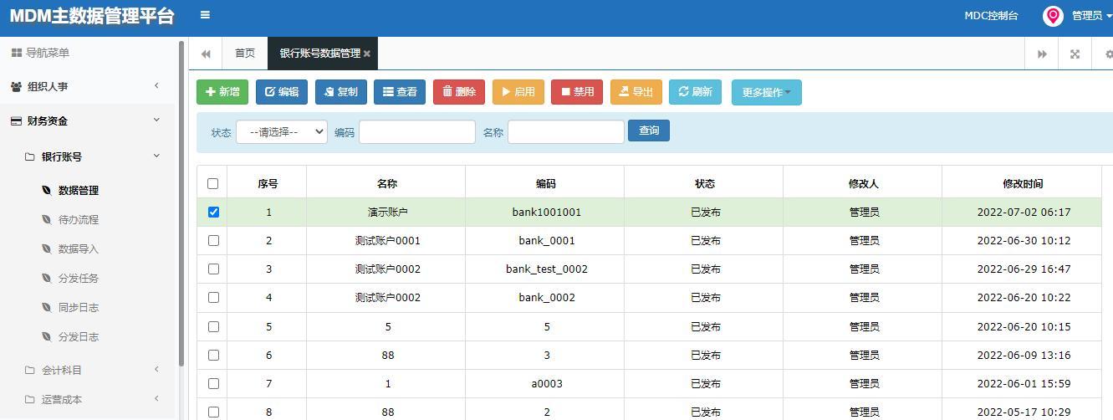Image resolution: width=1113 pixels, height=420 pixels.
Task: Click the leaf icon beside 分发任务
Action: [47, 278]
